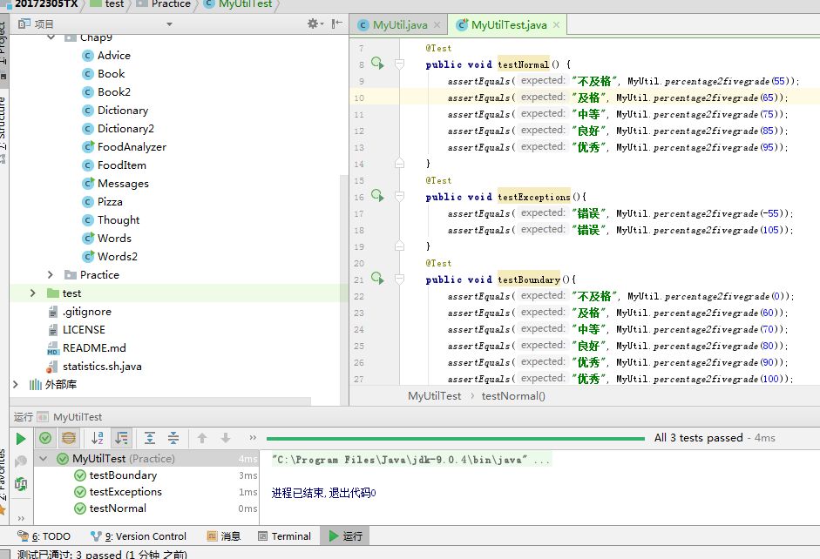Open the Terminal tool window

284,536
